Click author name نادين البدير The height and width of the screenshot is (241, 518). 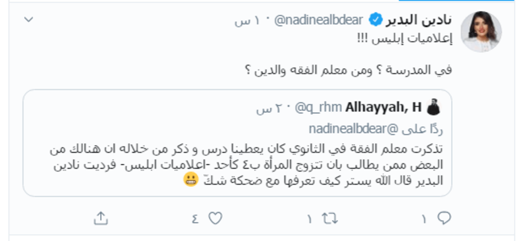417,20
